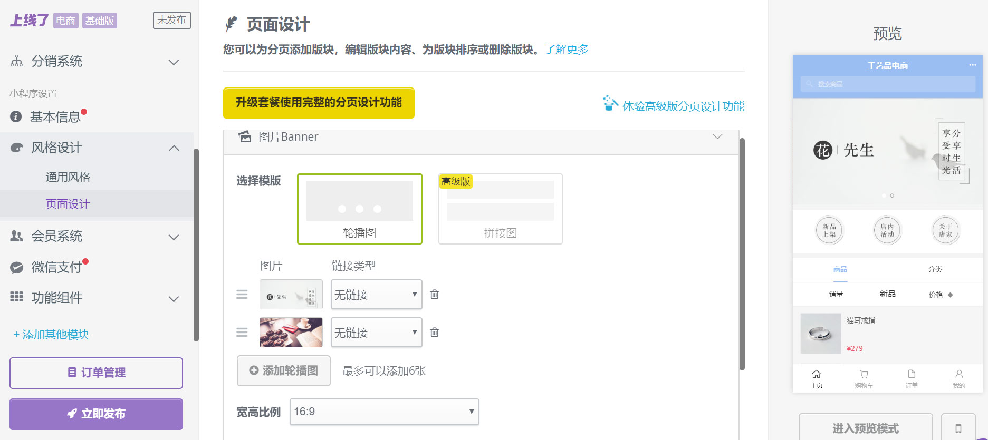Click the second banner cookies thumbnail

click(291, 332)
